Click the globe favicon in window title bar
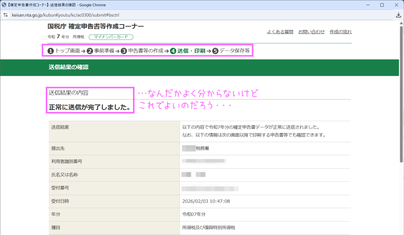Screen dimensions: 404x235 coord(4,5)
